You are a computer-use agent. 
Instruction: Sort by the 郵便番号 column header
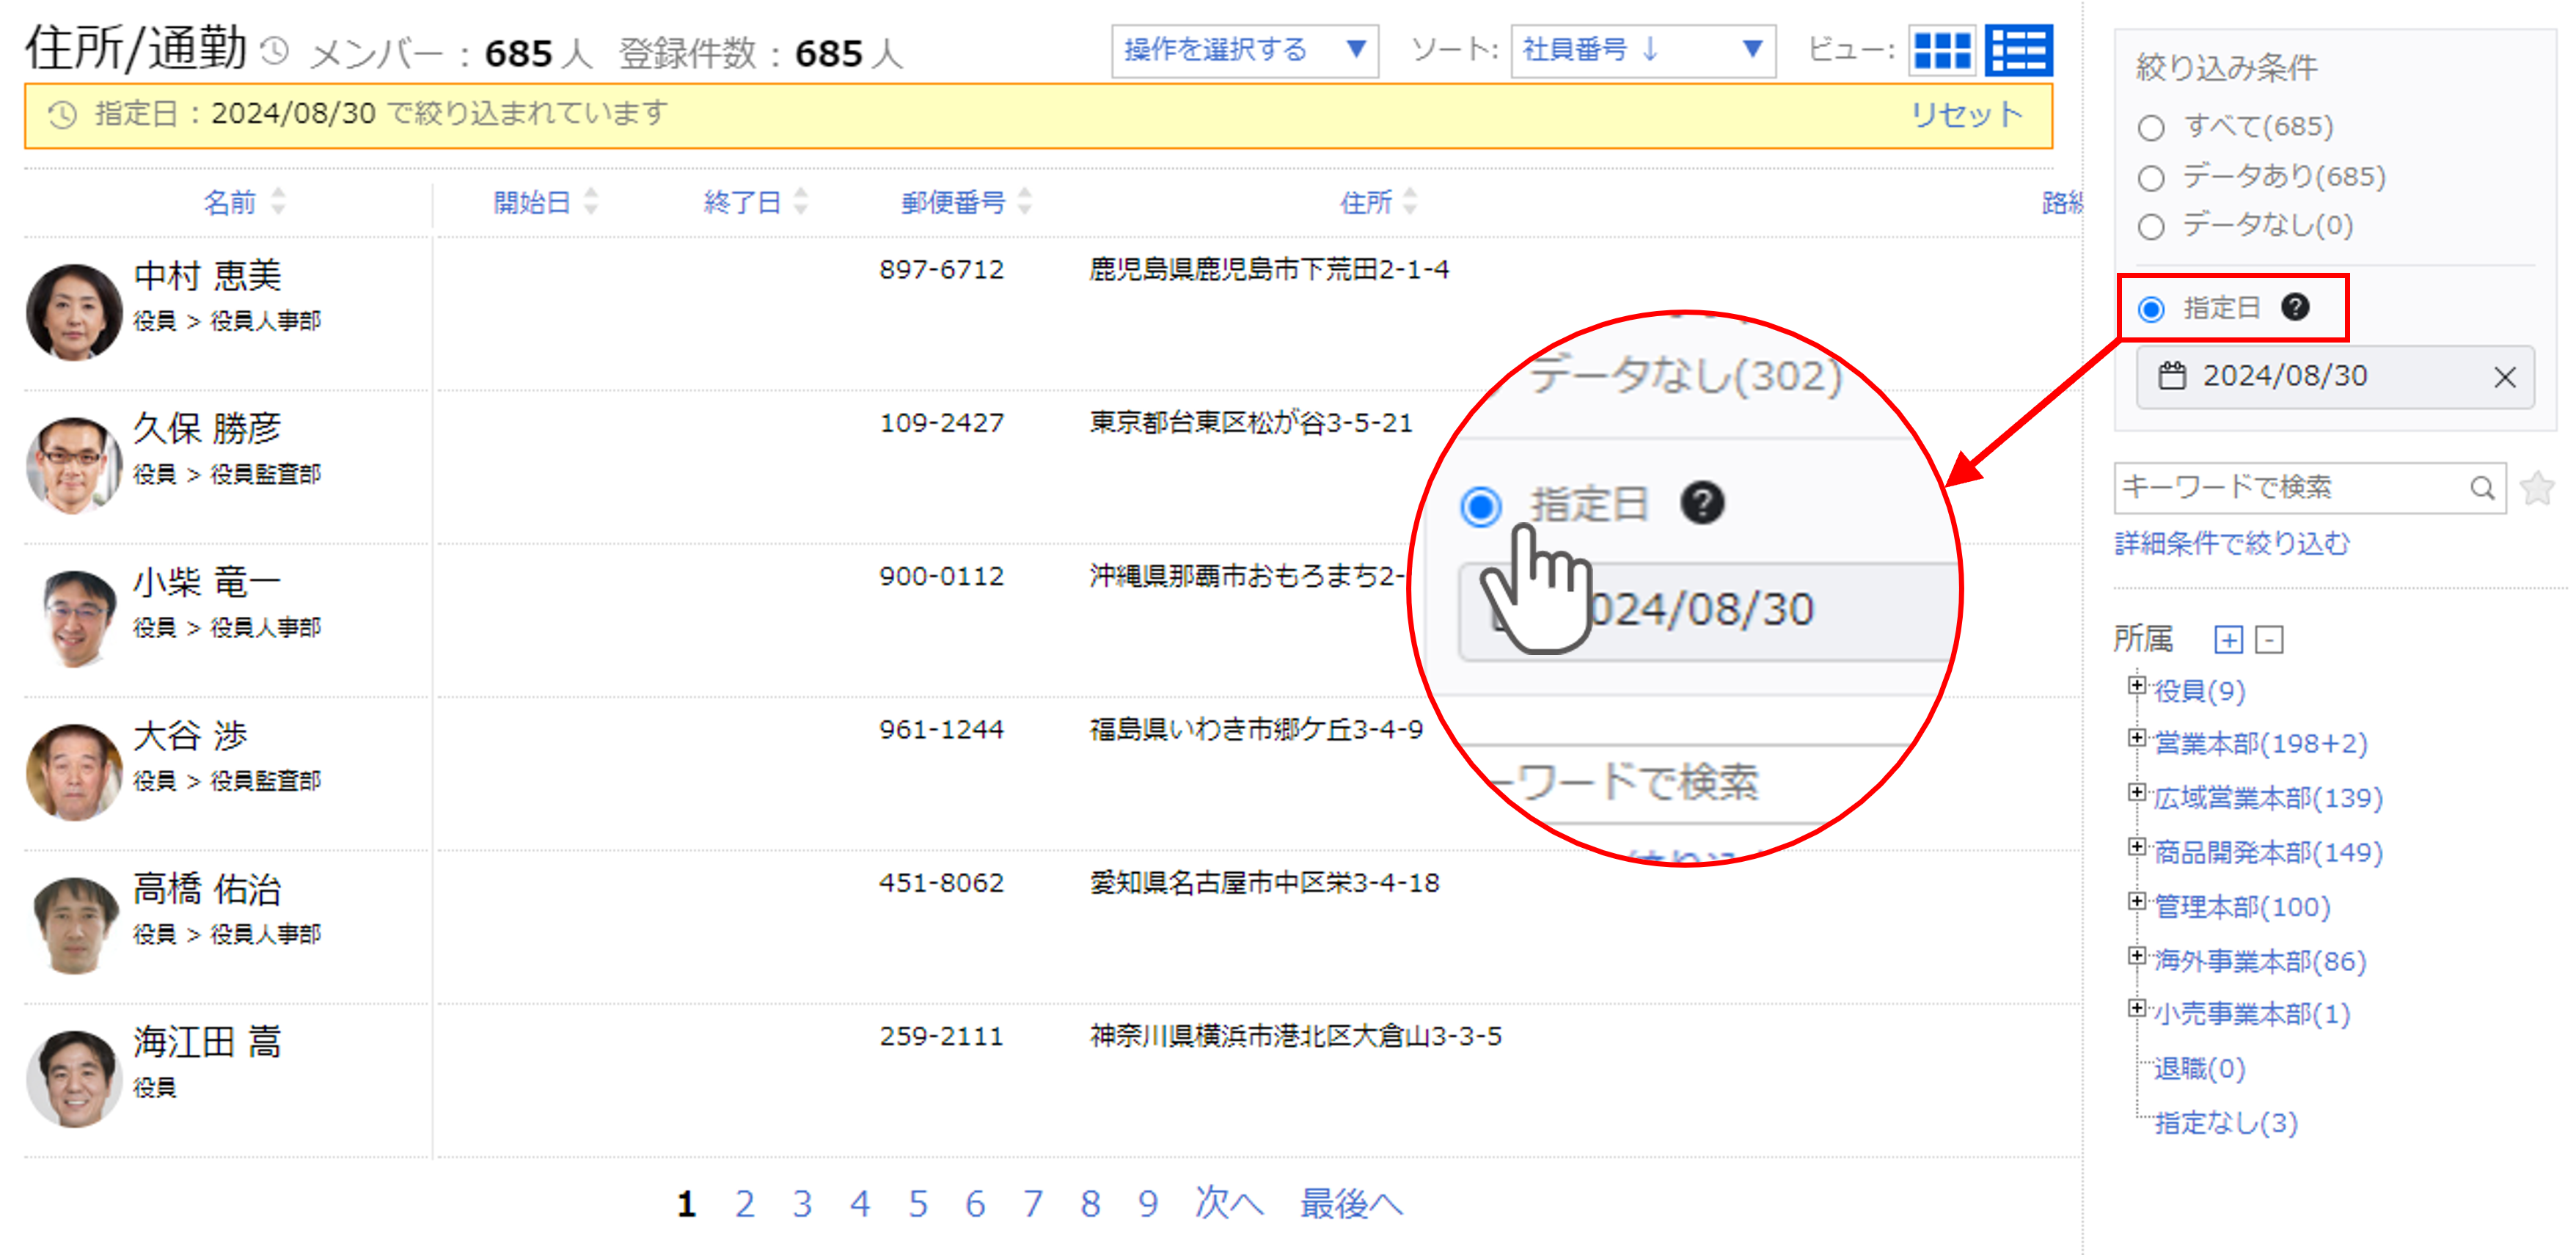tap(966, 203)
